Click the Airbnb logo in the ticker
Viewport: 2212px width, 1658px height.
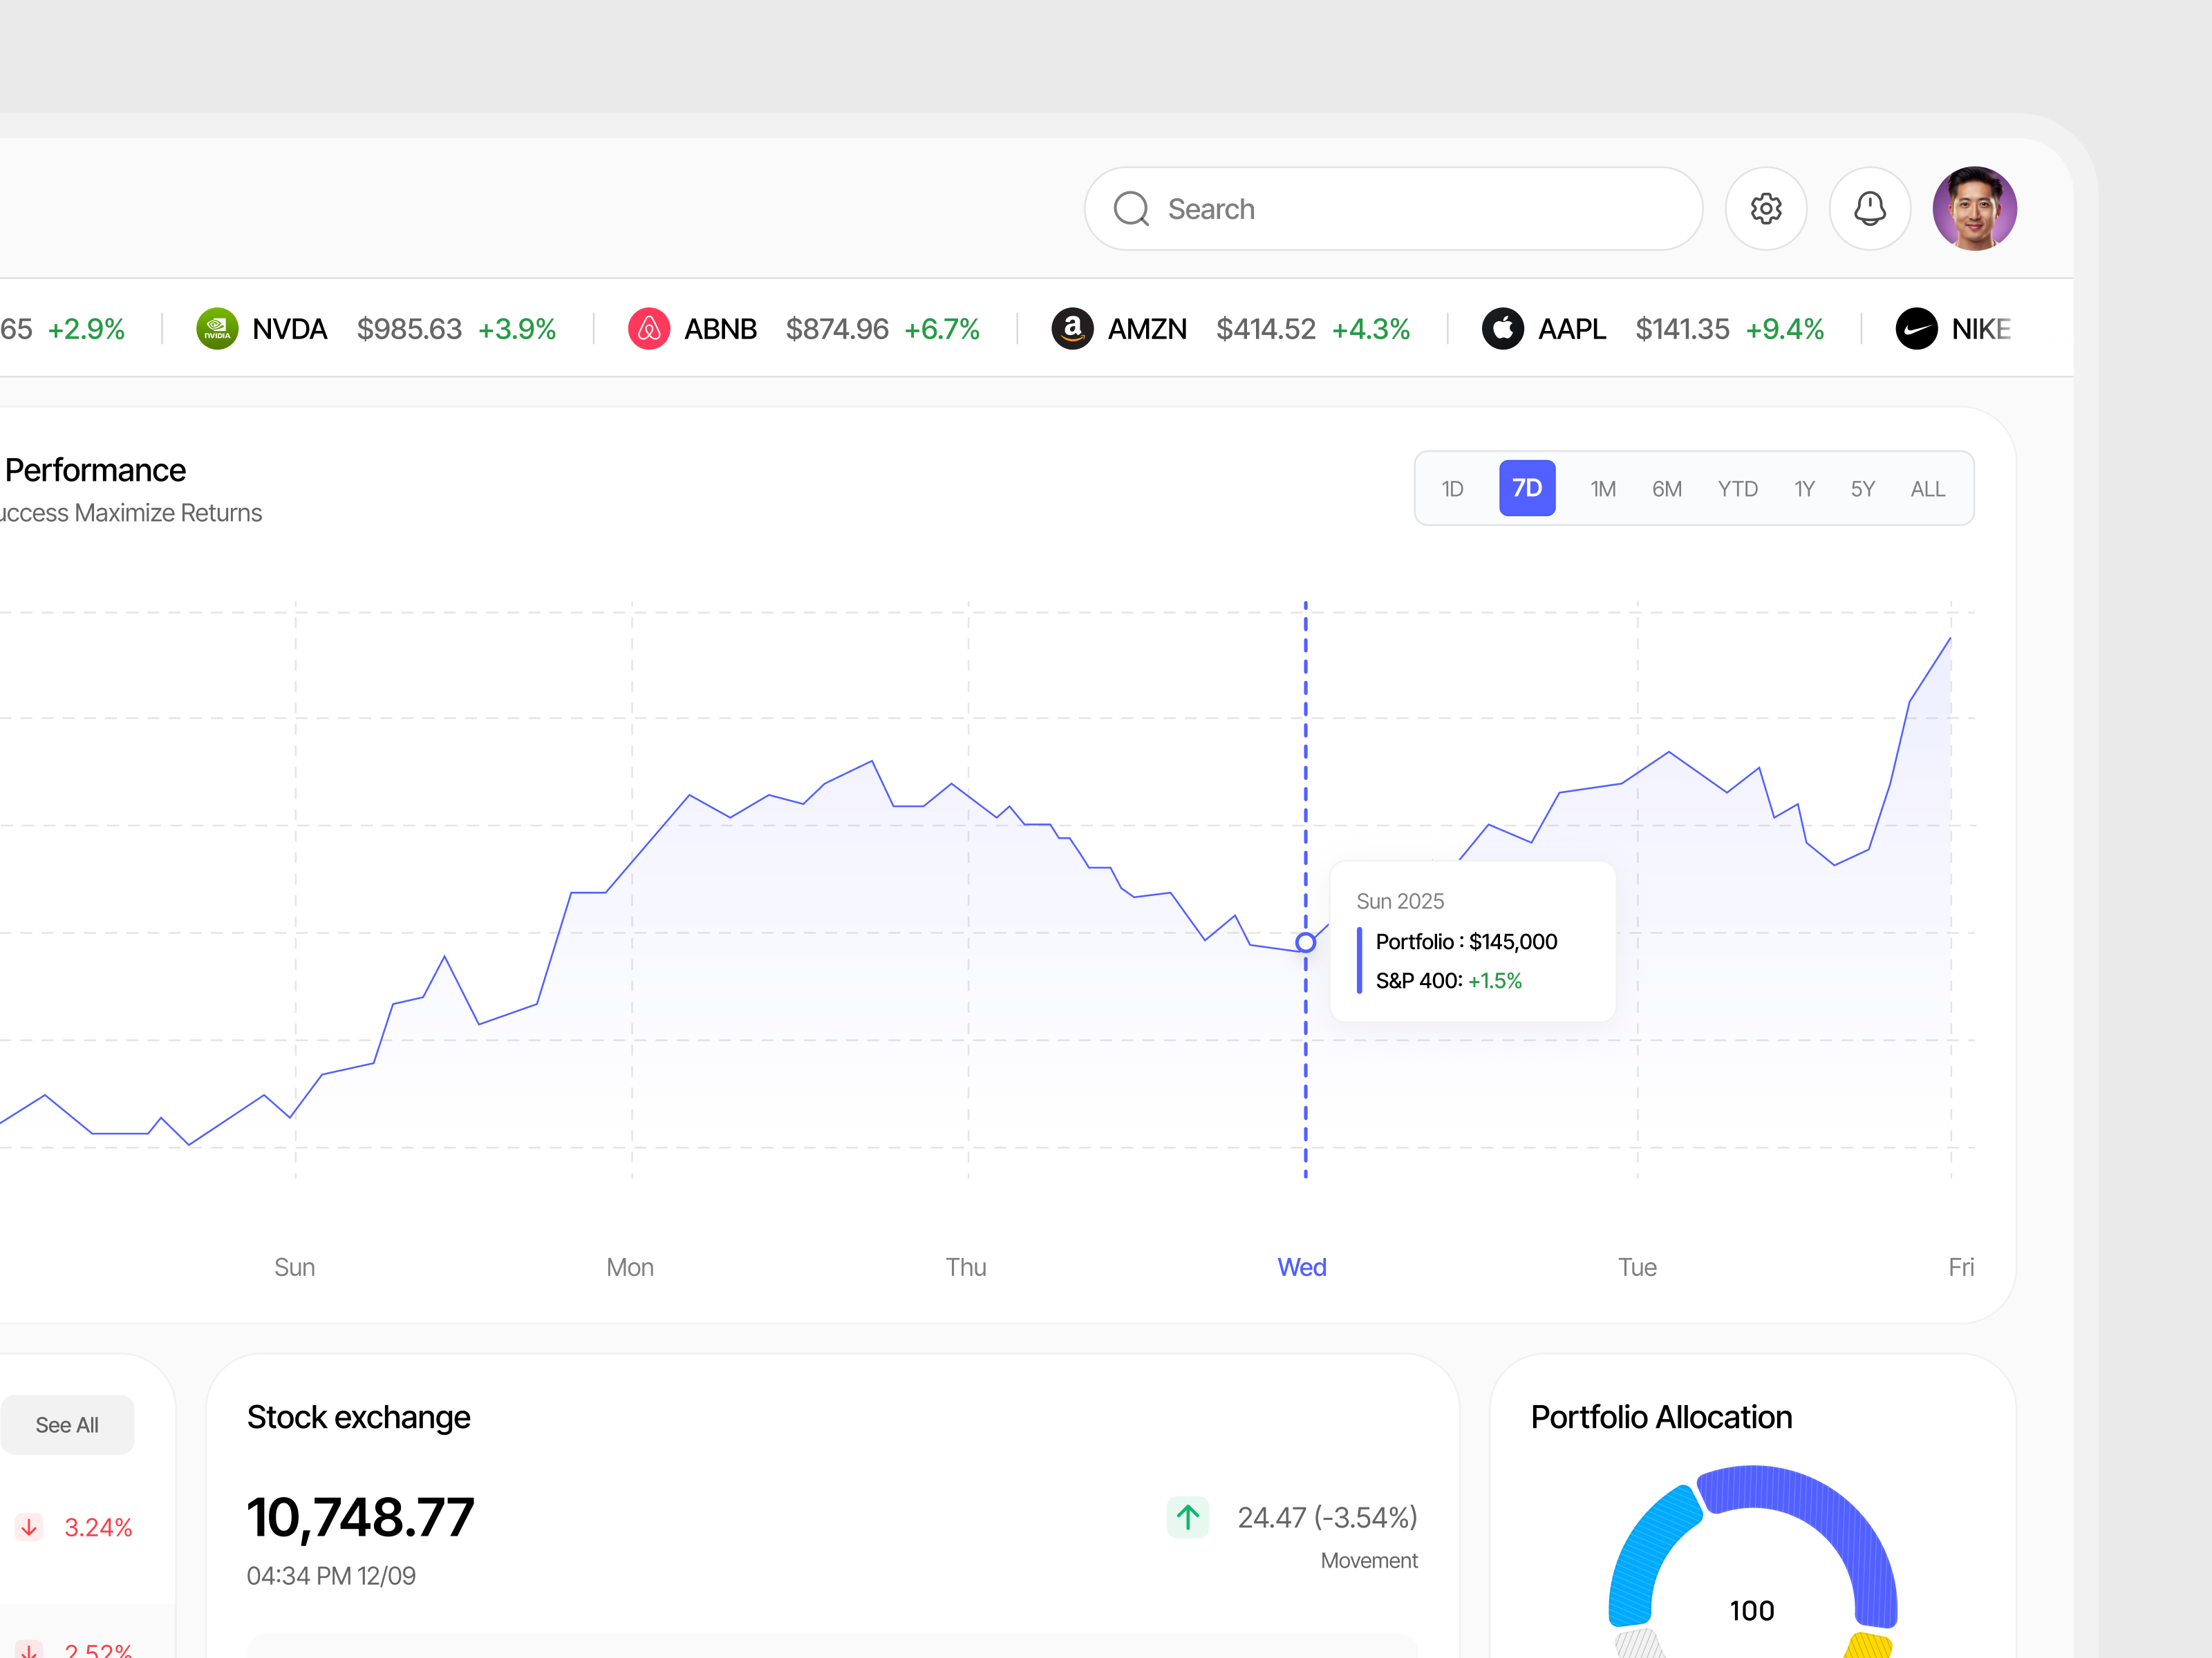(649, 328)
